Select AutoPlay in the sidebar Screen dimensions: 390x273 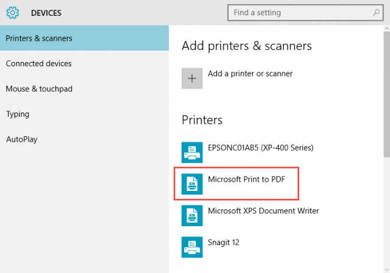pyautogui.click(x=22, y=139)
